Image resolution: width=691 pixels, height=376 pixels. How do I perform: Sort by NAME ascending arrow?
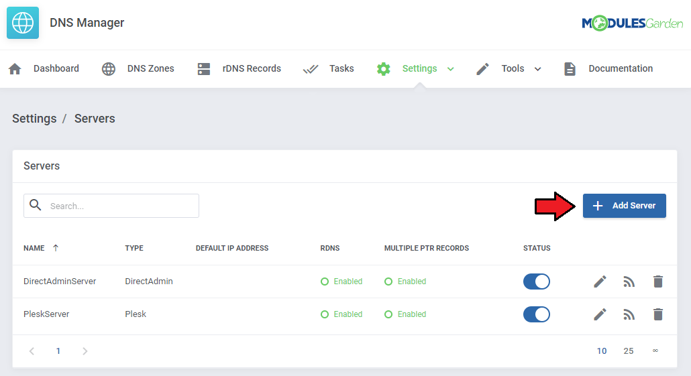[x=56, y=248]
